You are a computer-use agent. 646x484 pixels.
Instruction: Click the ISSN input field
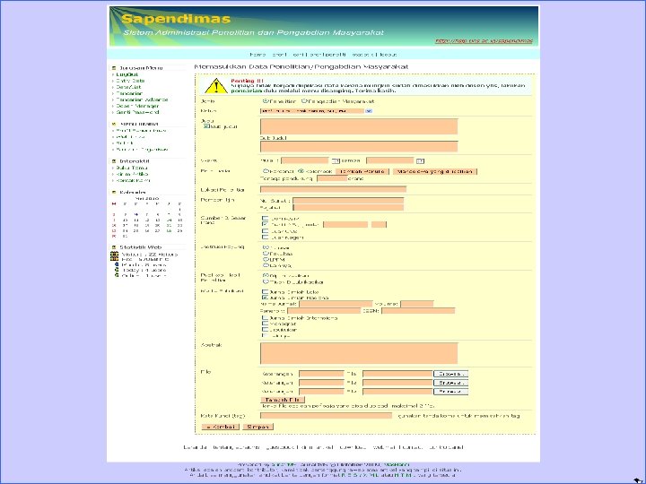[x=418, y=310]
